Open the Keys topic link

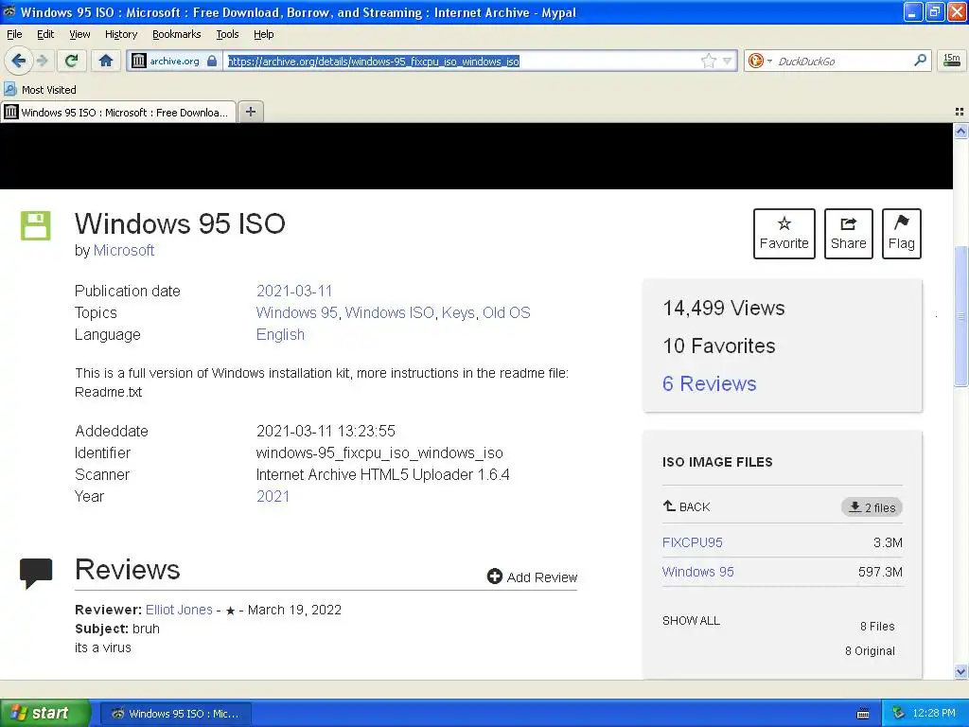click(x=458, y=312)
